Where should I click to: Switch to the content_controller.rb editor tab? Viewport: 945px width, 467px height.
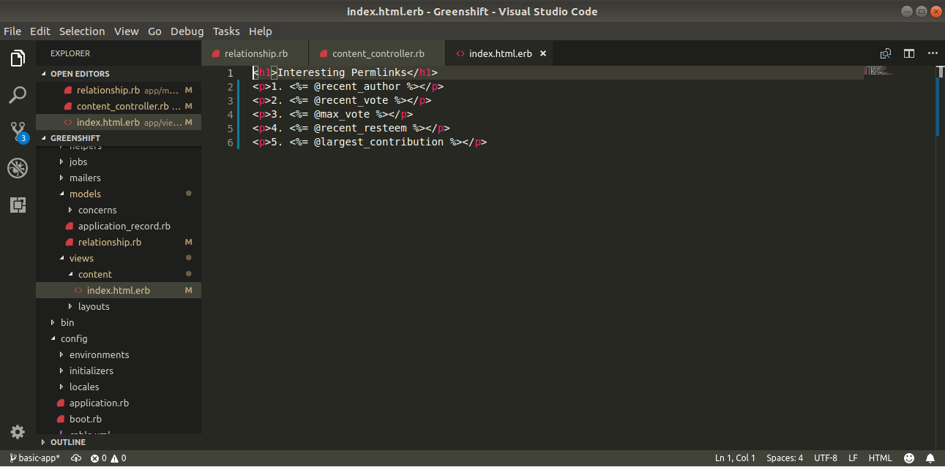click(377, 53)
